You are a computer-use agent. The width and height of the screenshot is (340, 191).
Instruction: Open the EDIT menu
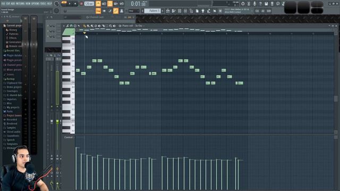click(x=8, y=4)
